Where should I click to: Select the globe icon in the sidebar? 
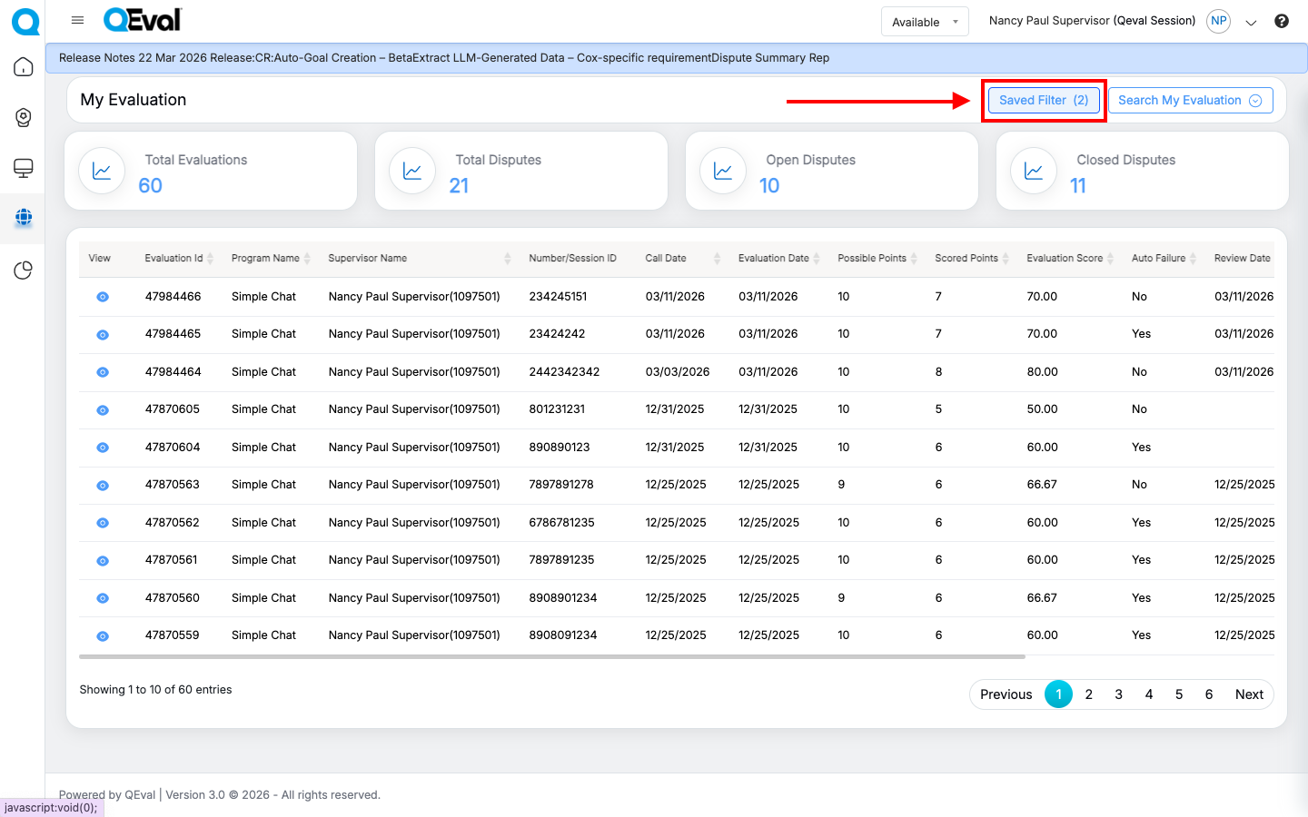[24, 217]
